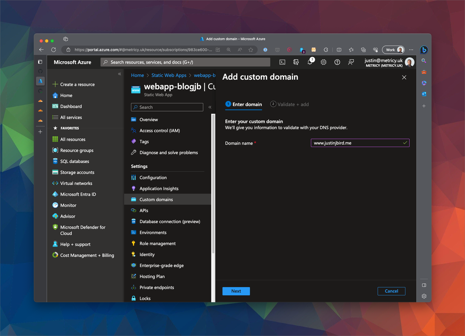This screenshot has height=336, width=465.
Task: Open Copilot in the Edge sidebar
Action: (424, 50)
